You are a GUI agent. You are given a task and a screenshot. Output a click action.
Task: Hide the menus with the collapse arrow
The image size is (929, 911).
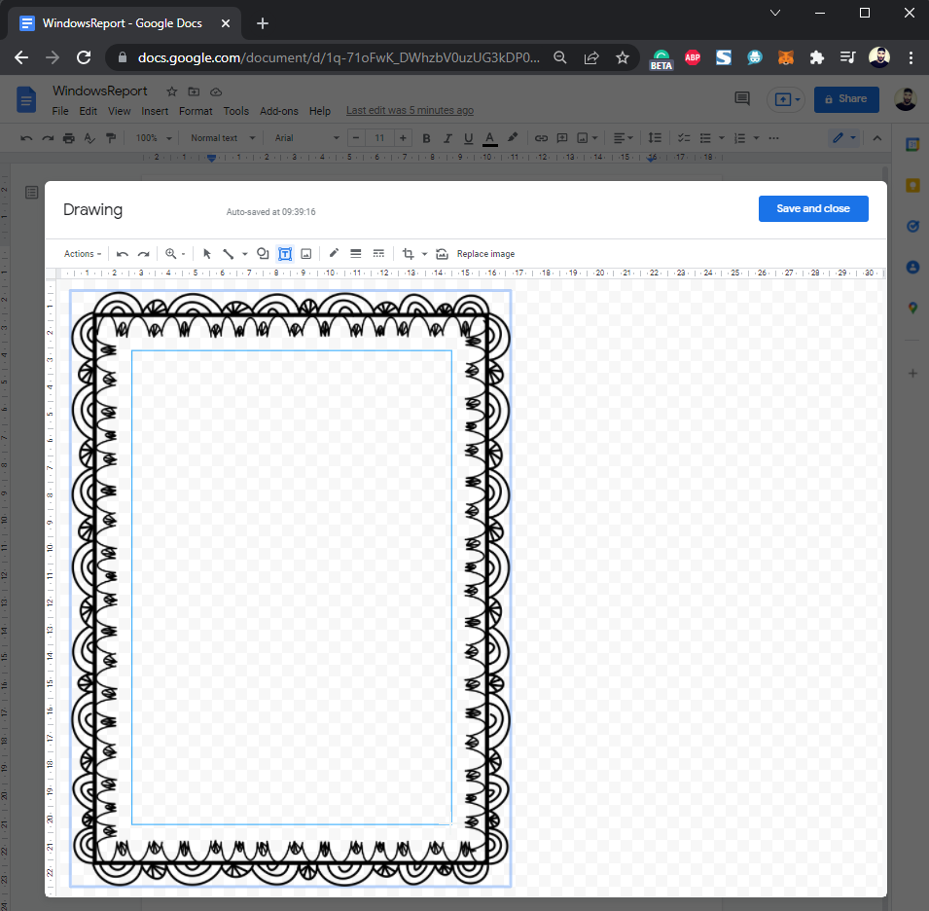tap(876, 138)
